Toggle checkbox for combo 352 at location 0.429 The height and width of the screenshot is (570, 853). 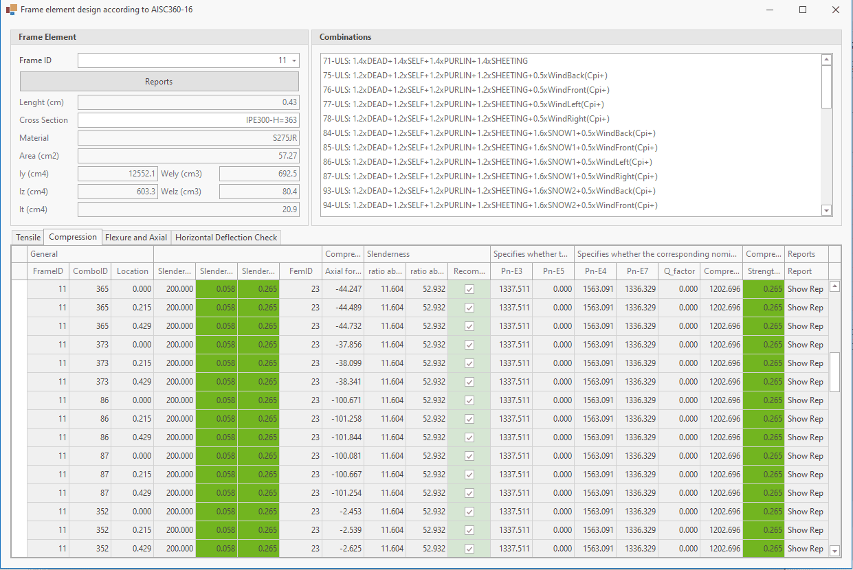pos(469,549)
